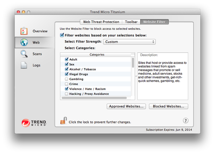Select the Web globe icon

point(24,42)
